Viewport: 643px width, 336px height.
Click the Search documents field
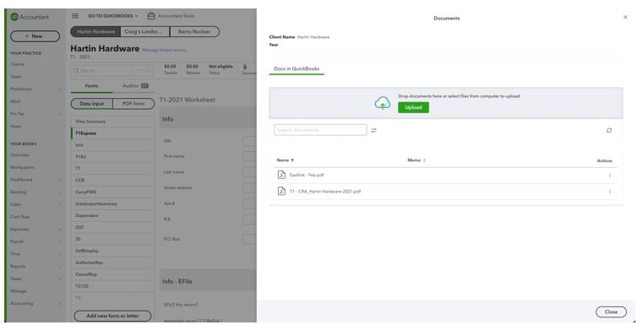[x=320, y=130]
